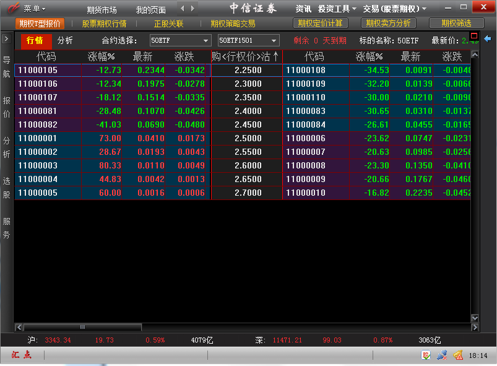Select the 分析 tab beside 行情
The image size is (497, 366).
(x=65, y=40)
